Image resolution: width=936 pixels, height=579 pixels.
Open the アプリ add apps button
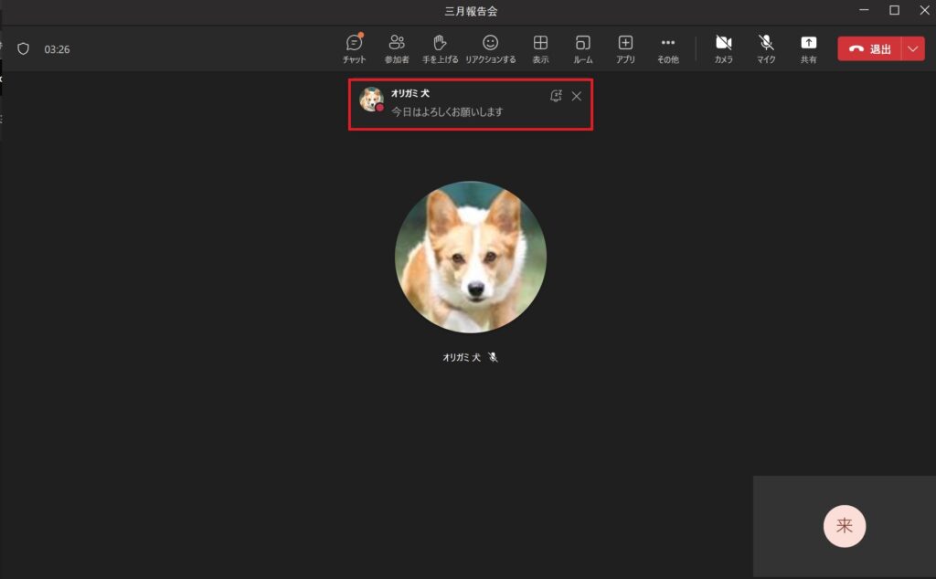(x=625, y=48)
